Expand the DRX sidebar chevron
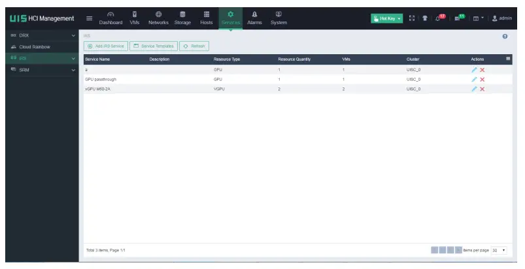The image size is (525, 269). coord(73,35)
